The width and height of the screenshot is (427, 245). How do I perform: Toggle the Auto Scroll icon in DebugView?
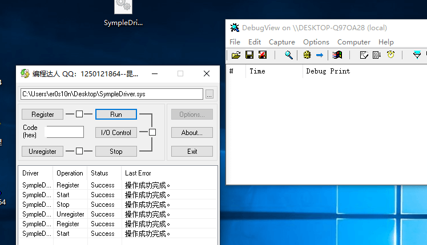pos(377,55)
